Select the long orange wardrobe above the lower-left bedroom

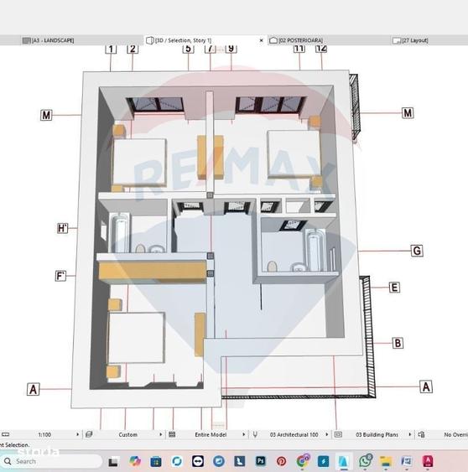pyautogui.click(x=153, y=272)
